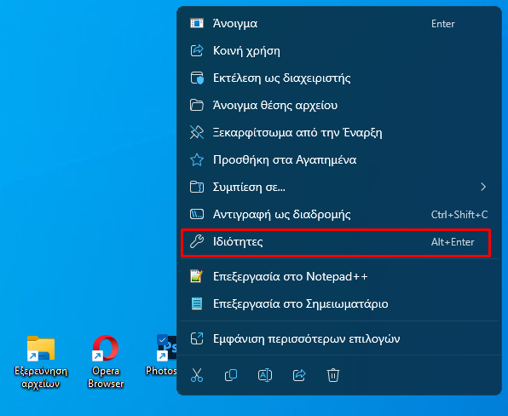
Task: Click the Rename icon in bottom row
Action: [x=265, y=375]
